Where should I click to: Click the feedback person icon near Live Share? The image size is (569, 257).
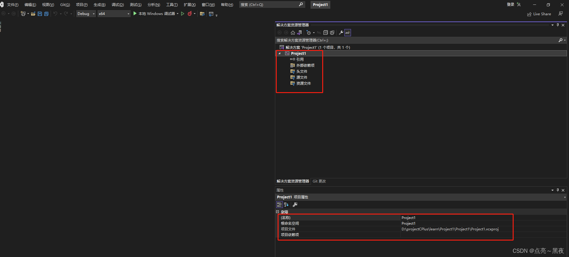(561, 14)
